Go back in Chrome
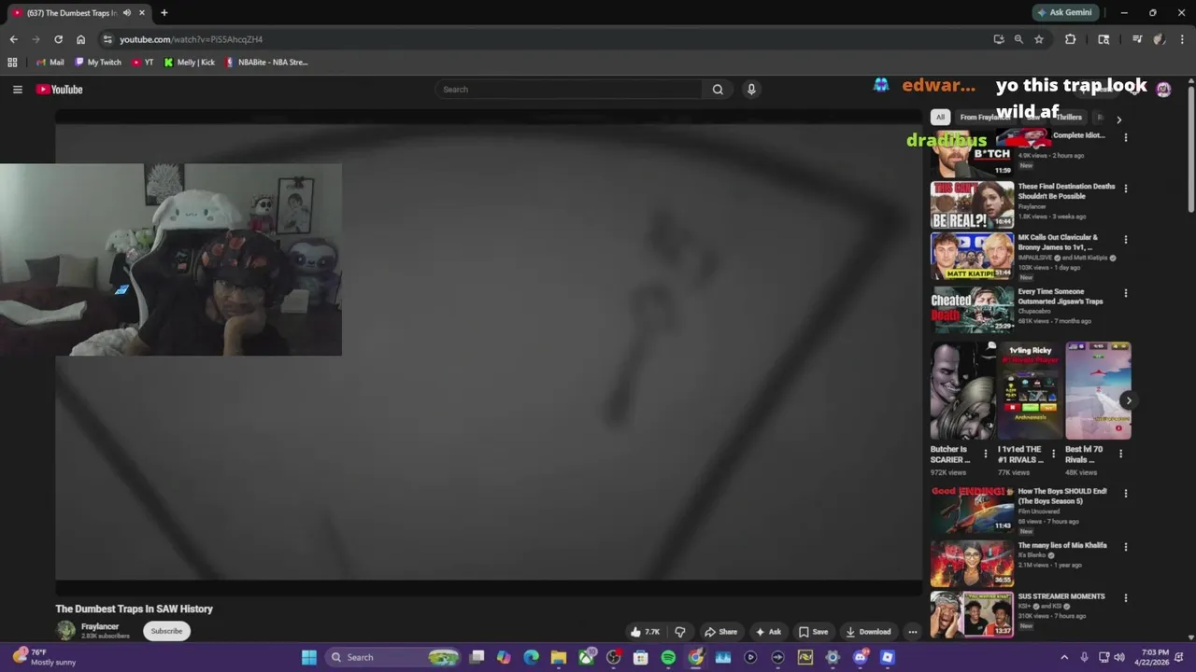Screen dimensions: 1196x672 click(13, 39)
